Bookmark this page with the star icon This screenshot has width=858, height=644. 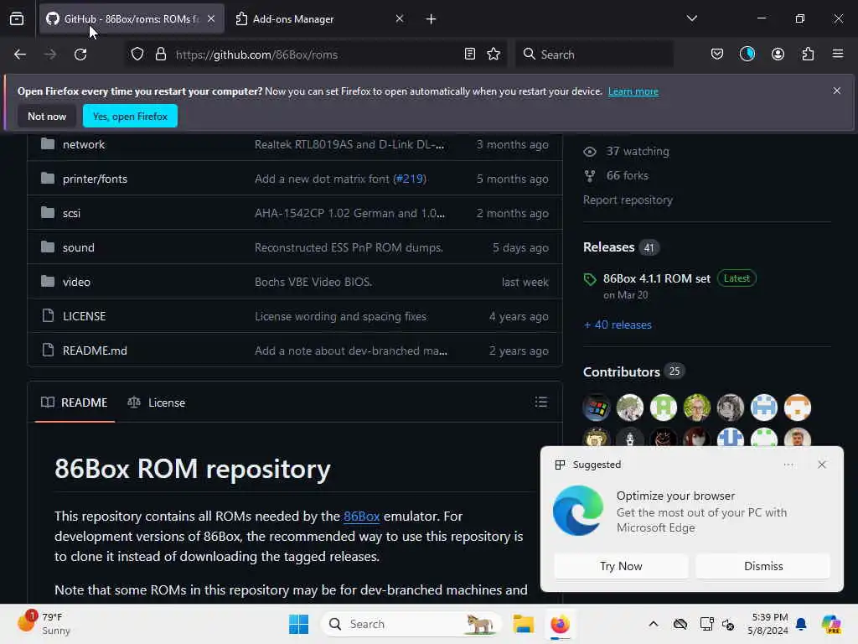pos(494,55)
